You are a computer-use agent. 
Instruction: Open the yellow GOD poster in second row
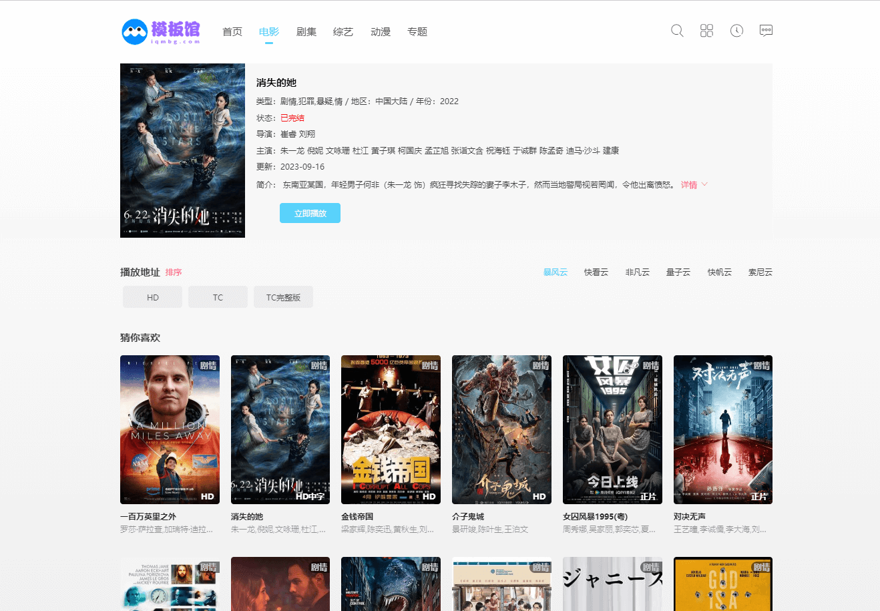(723, 584)
